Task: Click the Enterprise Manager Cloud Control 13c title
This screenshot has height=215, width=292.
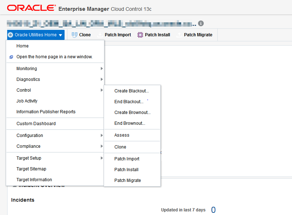Action: [x=105, y=9]
